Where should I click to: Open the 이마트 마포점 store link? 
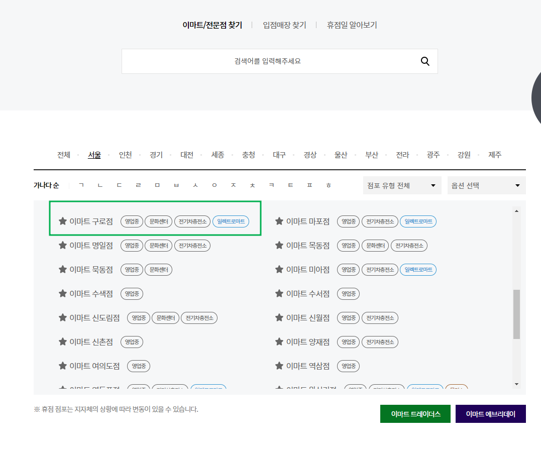coord(308,221)
